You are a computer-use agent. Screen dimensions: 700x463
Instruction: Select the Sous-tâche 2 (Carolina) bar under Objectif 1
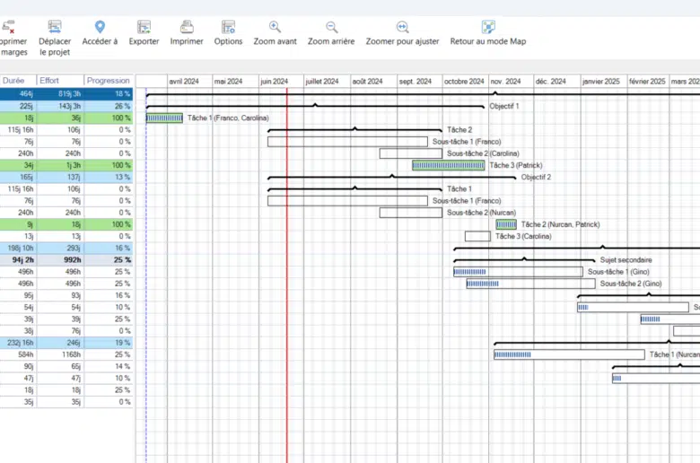[x=411, y=153]
